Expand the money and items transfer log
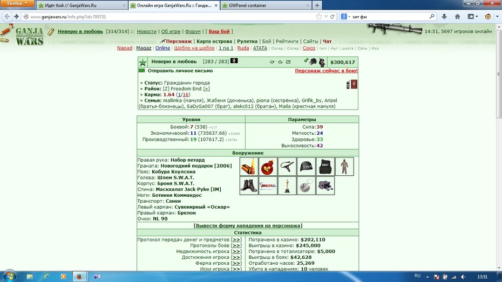Viewport: 502px width, 282px height. pyautogui.click(x=236, y=240)
